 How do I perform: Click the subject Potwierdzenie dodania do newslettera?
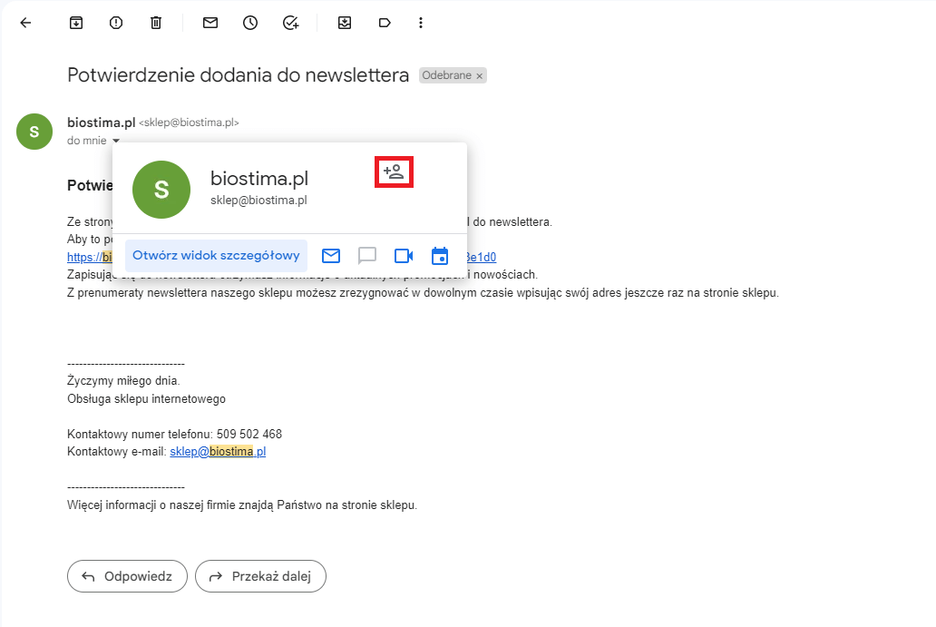(x=239, y=75)
